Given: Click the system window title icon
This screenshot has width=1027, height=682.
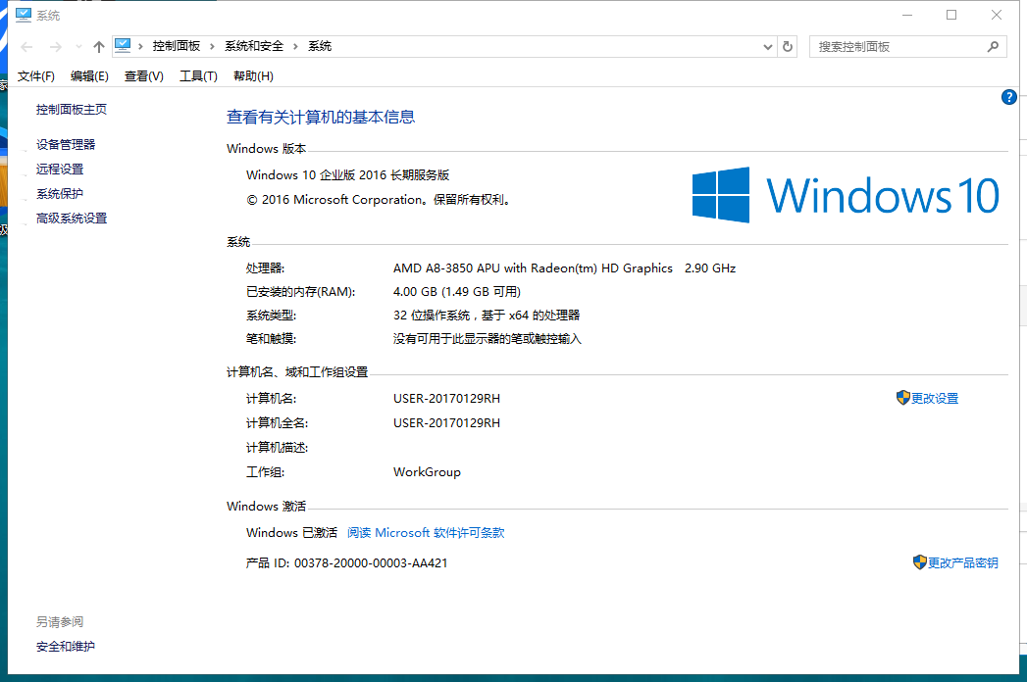Looking at the screenshot, I should tap(24, 15).
